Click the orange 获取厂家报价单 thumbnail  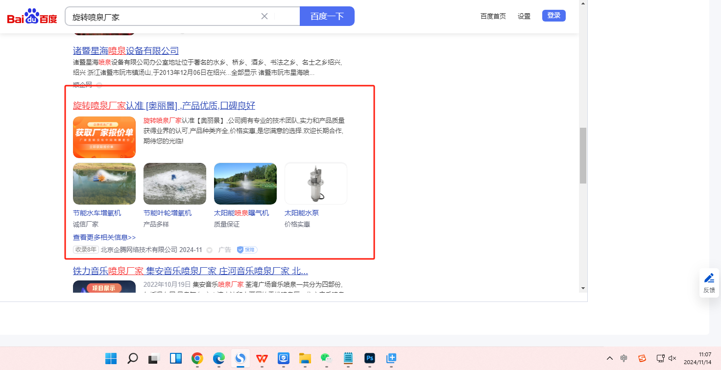[104, 137]
